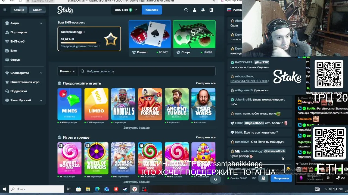Screen dimensions: 348x195
Task: Click the gold star VIP badge
Action: 111,39
